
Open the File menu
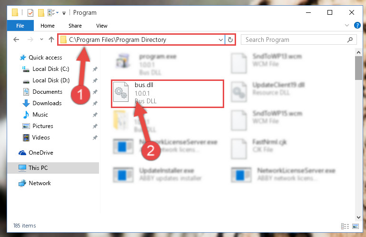[x=20, y=26]
